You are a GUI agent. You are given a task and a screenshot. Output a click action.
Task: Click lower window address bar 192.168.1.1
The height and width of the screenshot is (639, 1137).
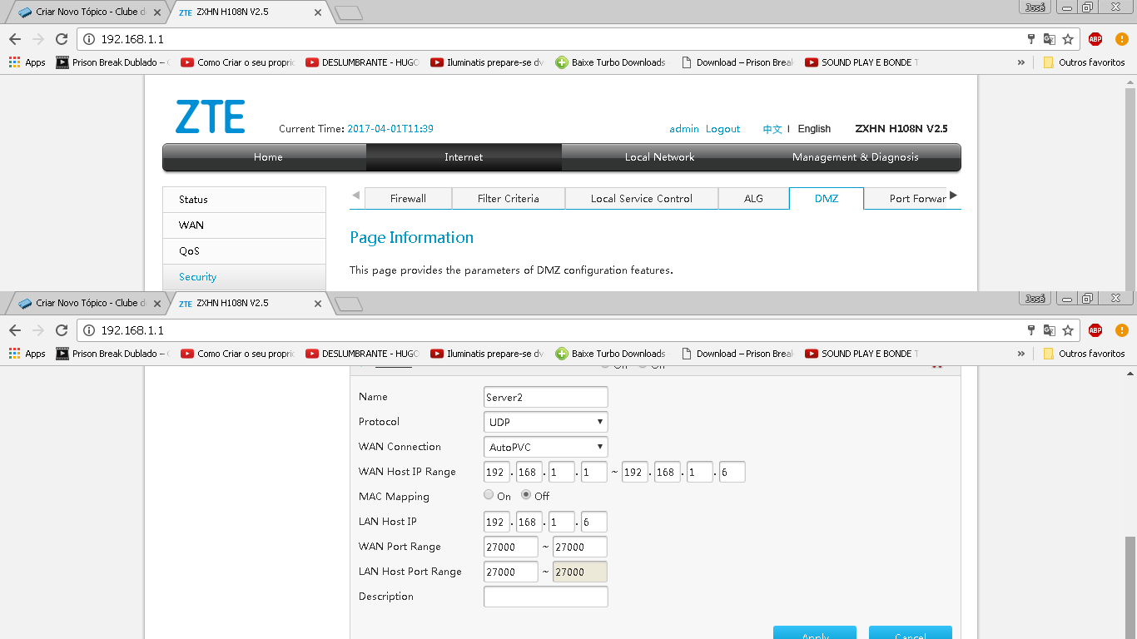pyautogui.click(x=549, y=330)
